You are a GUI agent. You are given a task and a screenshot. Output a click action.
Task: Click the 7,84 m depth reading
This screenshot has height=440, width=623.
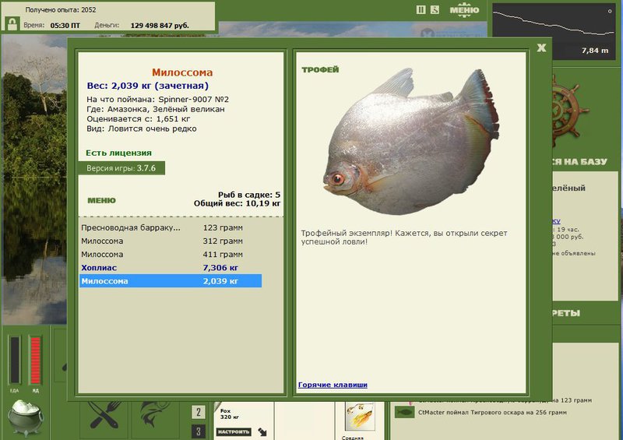pyautogui.click(x=595, y=51)
